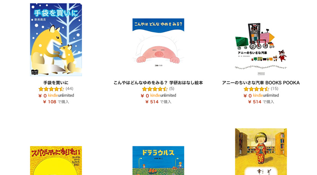Click the 手袋を買いに title link
Image resolution: width=317 pixels, height=175 pixels.
tap(56, 83)
